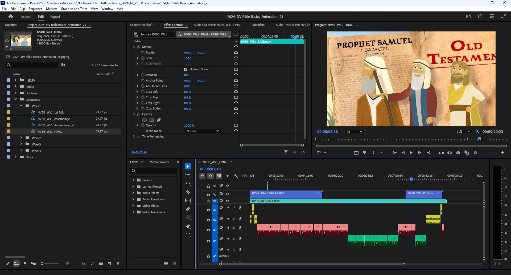Click the Export button in the header

point(55,17)
